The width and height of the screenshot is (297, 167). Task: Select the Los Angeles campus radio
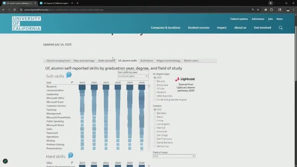click(x=155, y=124)
